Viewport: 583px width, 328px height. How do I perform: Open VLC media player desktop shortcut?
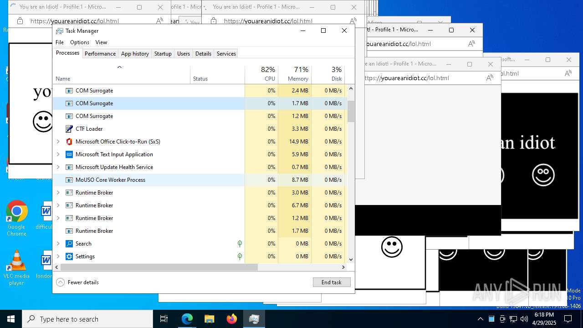[16, 267]
